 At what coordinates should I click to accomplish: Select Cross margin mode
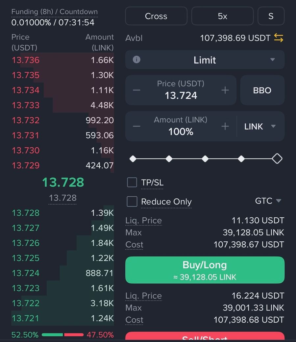click(x=156, y=16)
